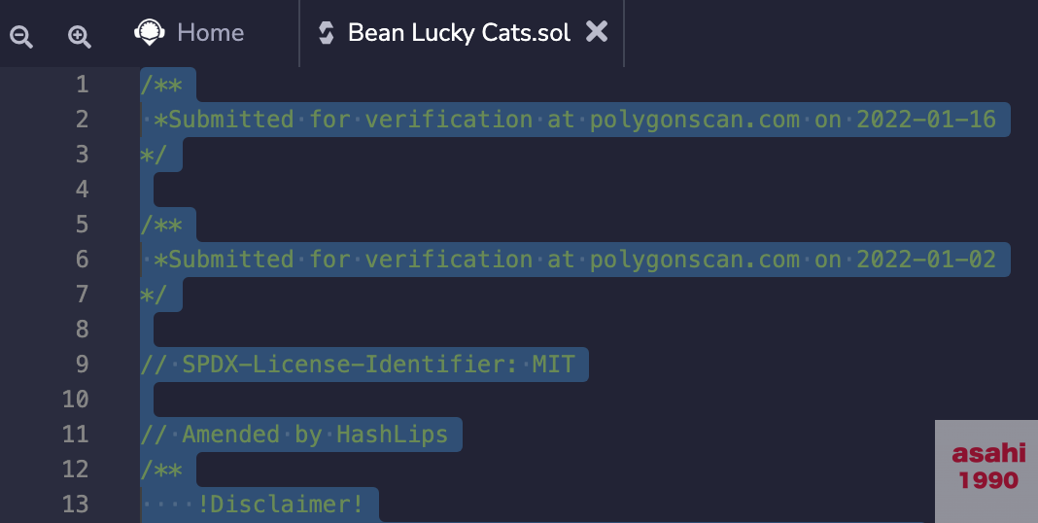The width and height of the screenshot is (1038, 523).
Task: Click line number 9 in the gutter
Action: [x=82, y=365]
